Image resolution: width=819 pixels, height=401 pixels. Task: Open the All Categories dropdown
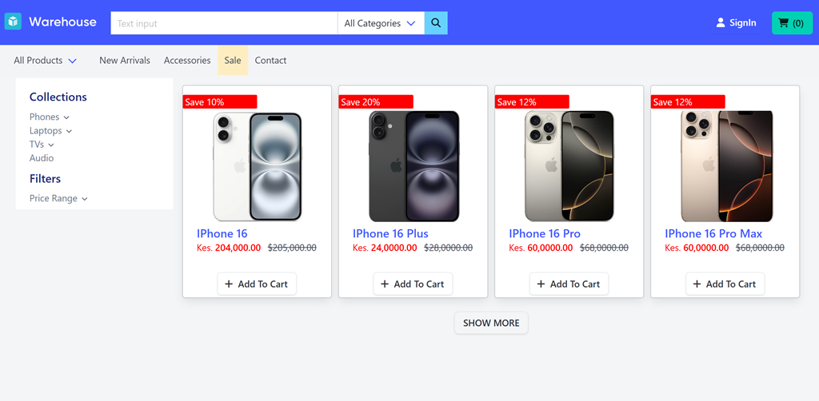pyautogui.click(x=380, y=23)
